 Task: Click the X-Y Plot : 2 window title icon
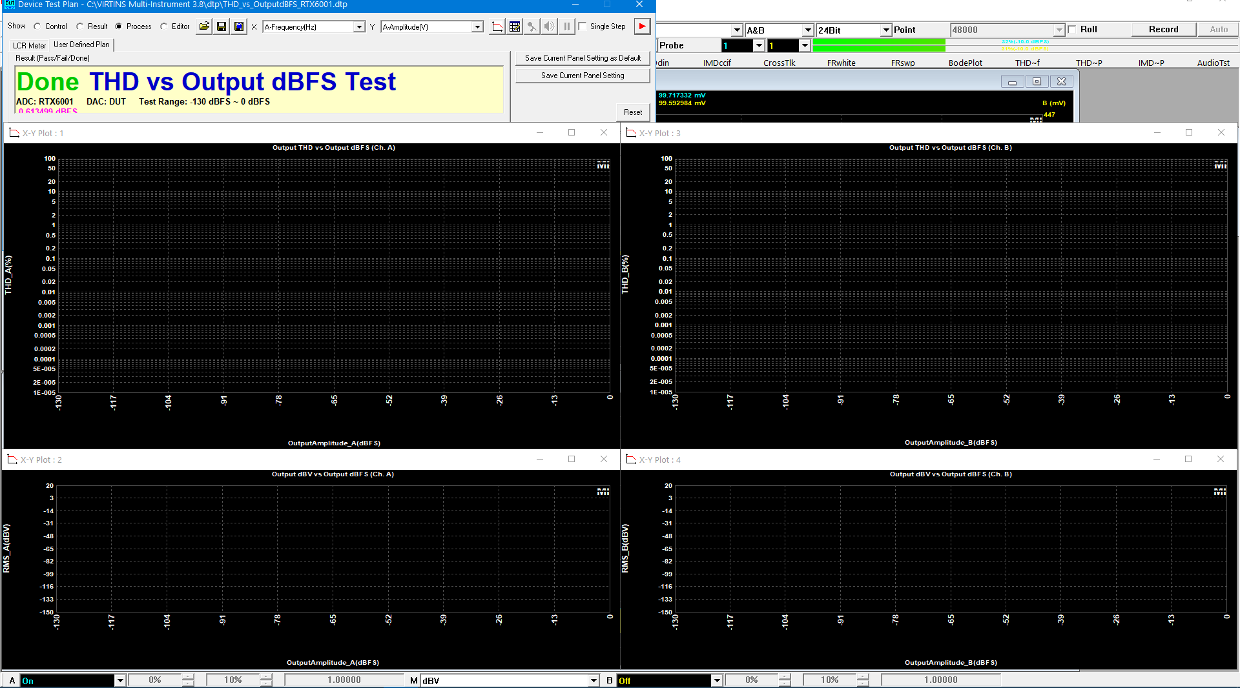(x=12, y=460)
